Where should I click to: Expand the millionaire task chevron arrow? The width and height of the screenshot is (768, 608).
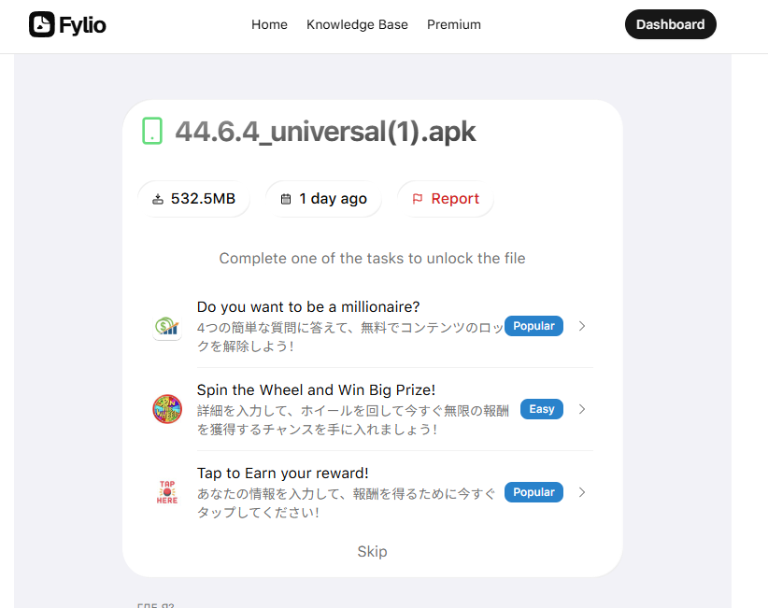pyautogui.click(x=582, y=326)
